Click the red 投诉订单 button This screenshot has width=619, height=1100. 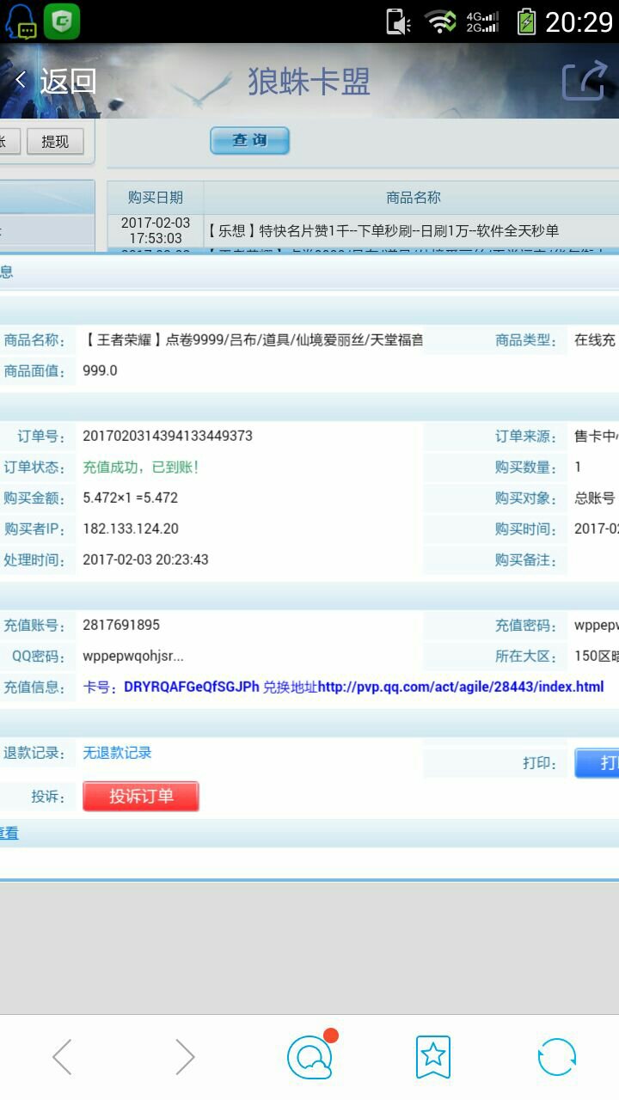[x=141, y=796]
